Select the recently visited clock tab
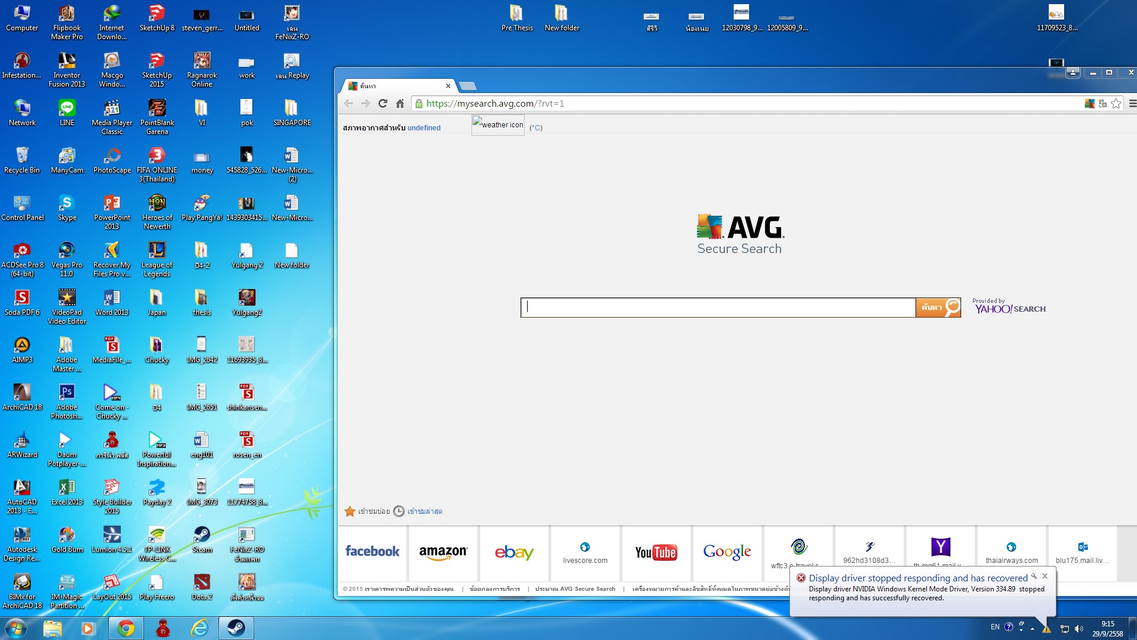This screenshot has width=1137, height=640. [418, 511]
